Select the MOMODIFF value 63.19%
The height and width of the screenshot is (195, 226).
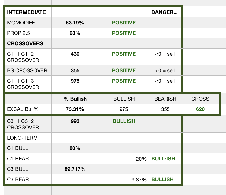pyautogui.click(x=75, y=23)
